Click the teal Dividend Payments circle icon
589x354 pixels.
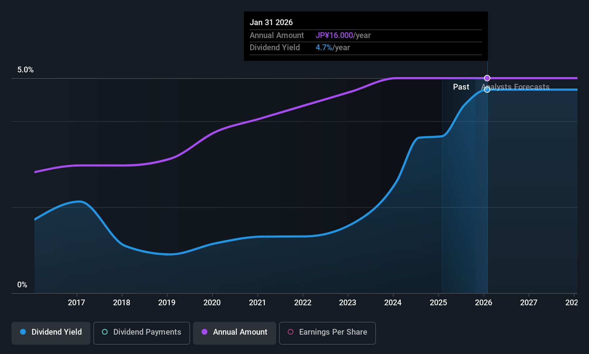(x=105, y=332)
